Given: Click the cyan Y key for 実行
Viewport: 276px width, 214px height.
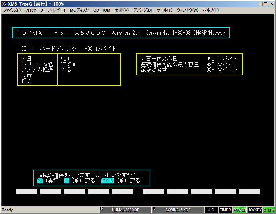Looking at the screenshot, I should [40, 181].
